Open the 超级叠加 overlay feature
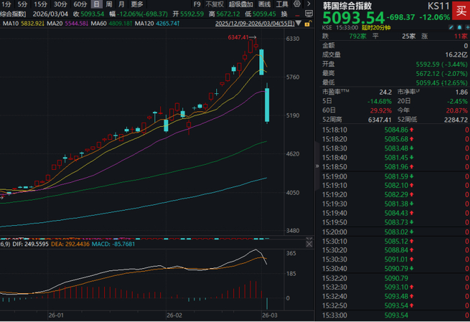This screenshot has width=470, height=322. 240,4
